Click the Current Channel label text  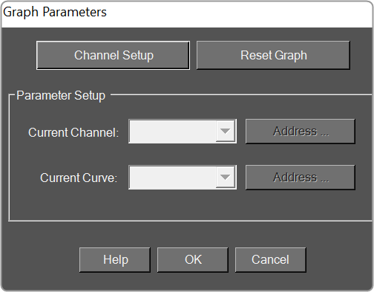click(x=73, y=132)
